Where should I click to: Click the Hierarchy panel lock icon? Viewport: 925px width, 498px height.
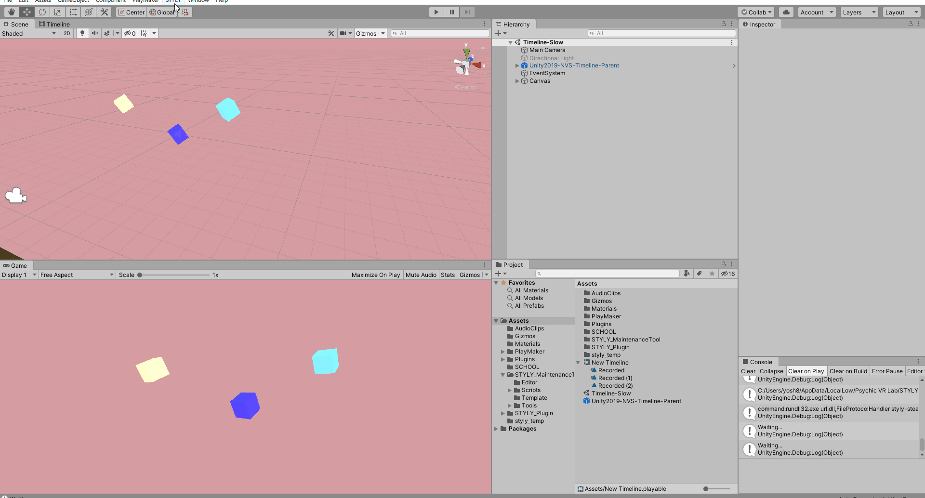click(723, 24)
